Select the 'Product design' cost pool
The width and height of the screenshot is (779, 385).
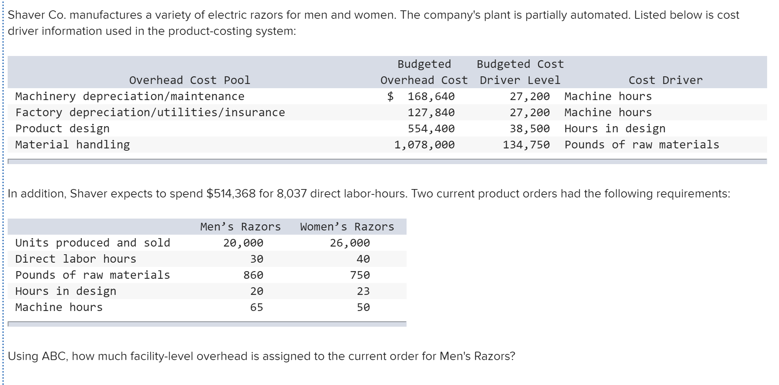[63, 128]
